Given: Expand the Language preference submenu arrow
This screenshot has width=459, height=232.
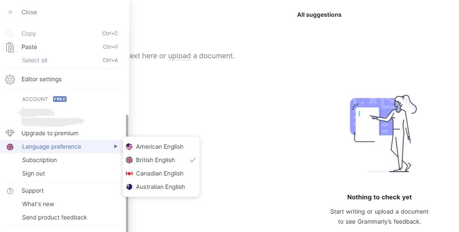Looking at the screenshot, I should (115, 147).
